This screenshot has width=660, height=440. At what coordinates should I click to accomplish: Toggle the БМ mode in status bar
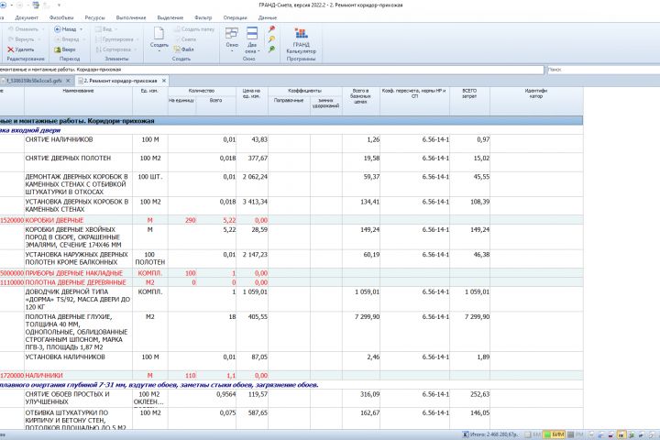(x=533, y=434)
